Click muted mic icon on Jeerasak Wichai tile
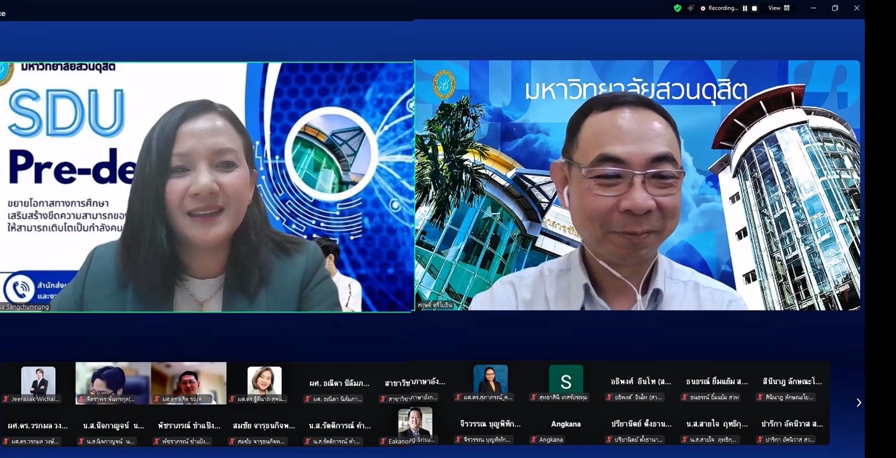 click(6, 399)
